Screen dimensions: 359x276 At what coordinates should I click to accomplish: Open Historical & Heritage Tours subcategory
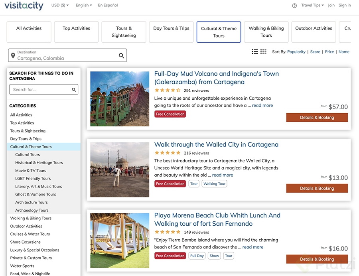[x=39, y=163]
